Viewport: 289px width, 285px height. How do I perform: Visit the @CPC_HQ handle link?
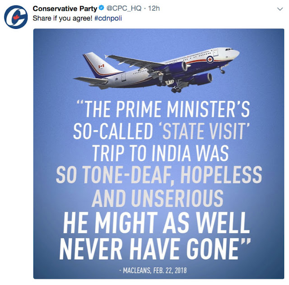(x=124, y=8)
